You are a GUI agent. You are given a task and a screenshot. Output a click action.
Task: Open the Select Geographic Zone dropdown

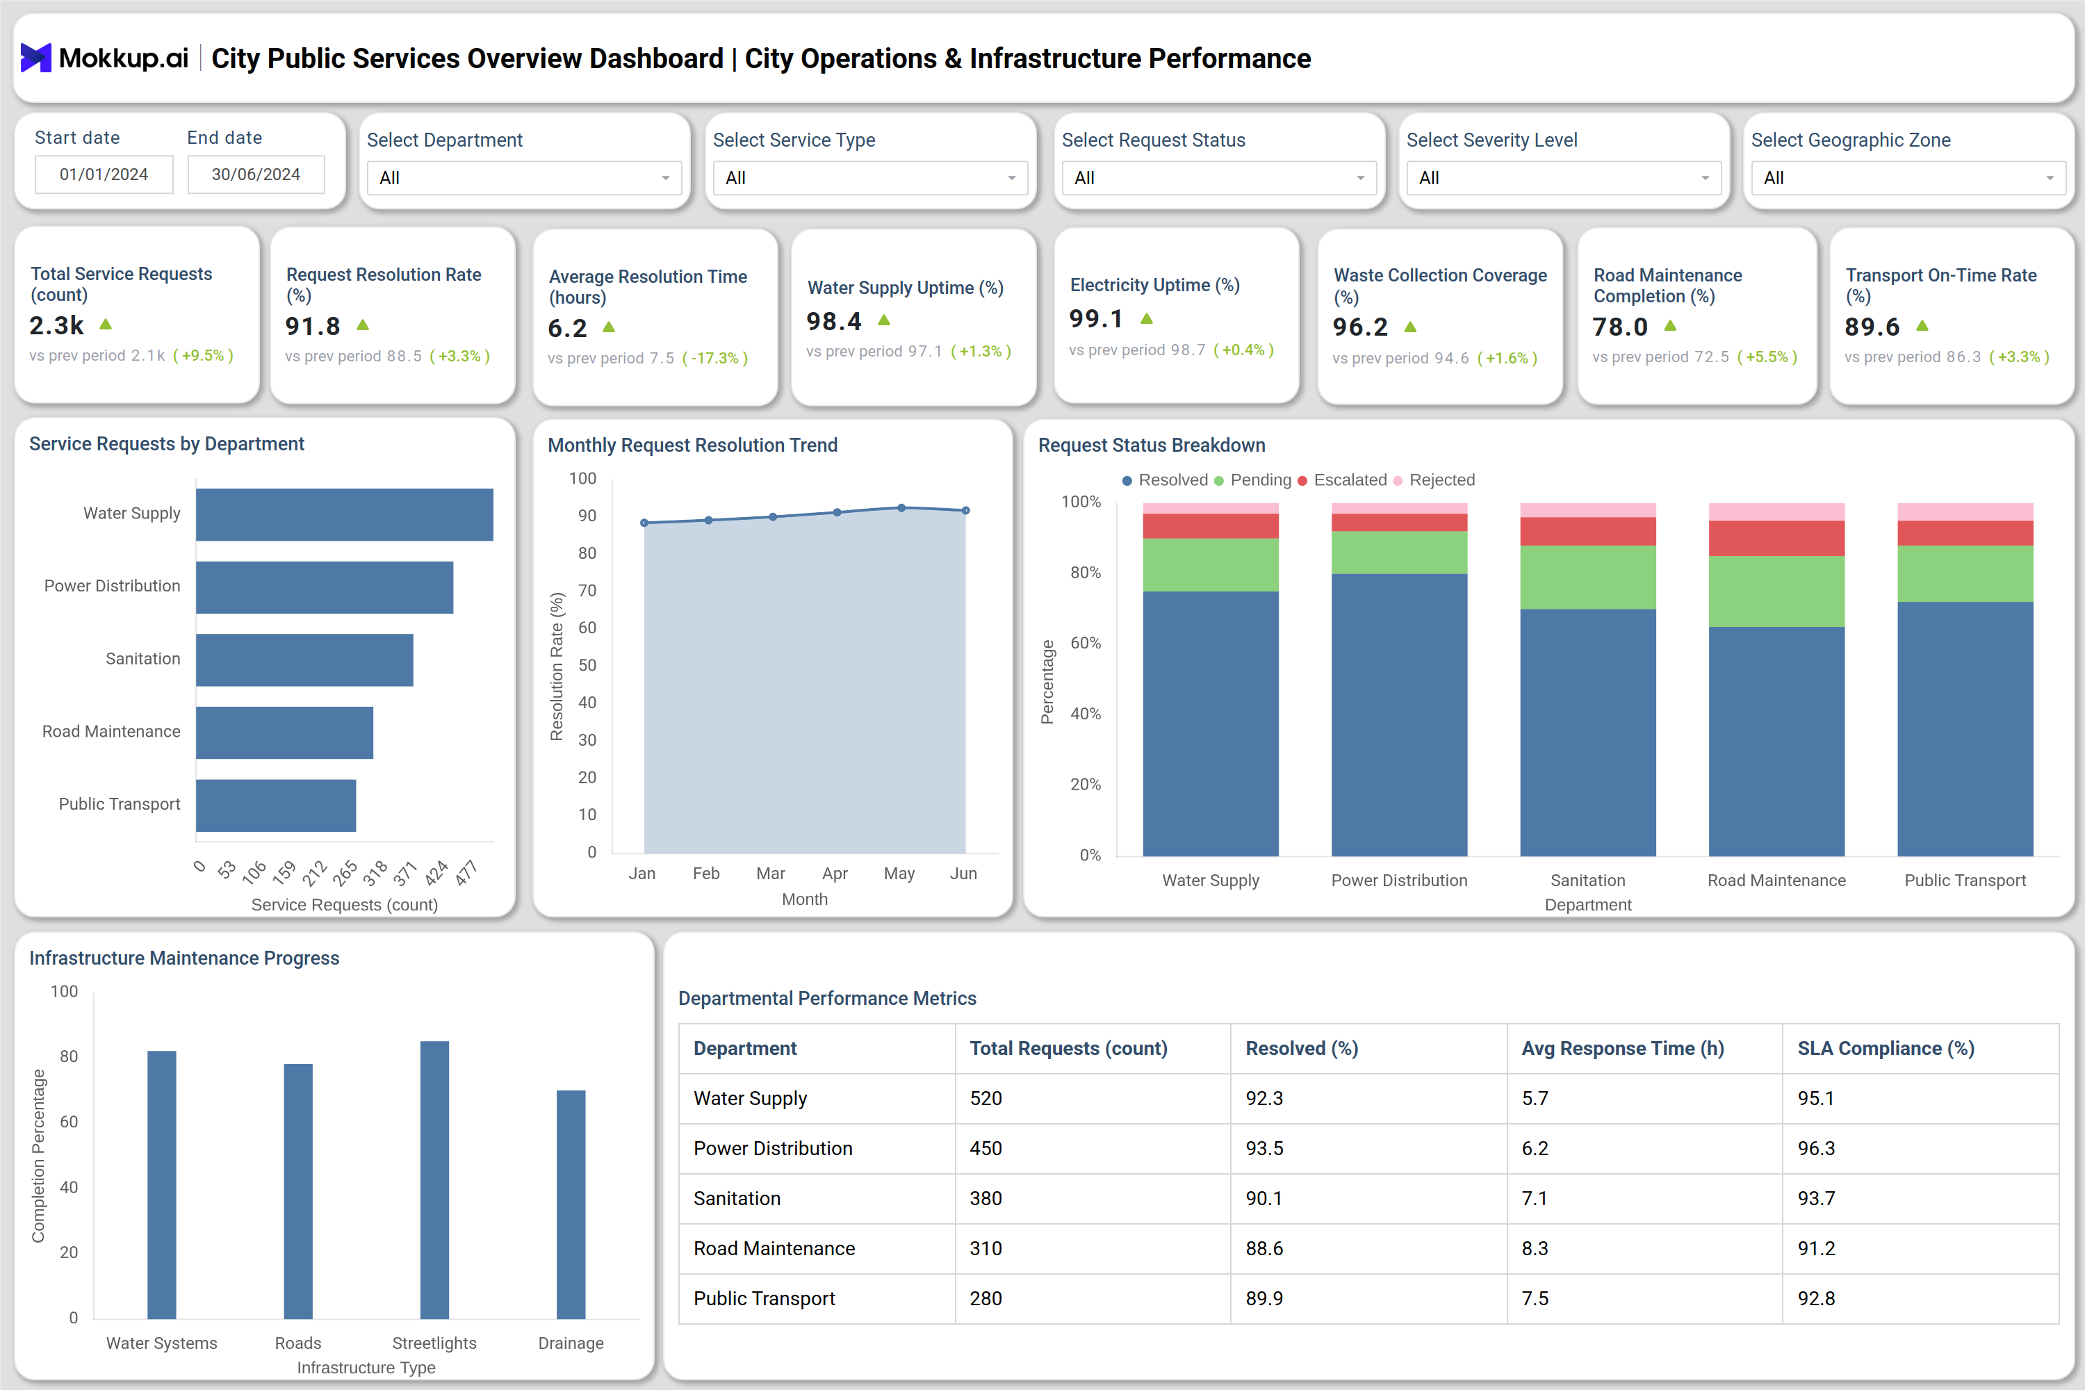coord(1908,178)
